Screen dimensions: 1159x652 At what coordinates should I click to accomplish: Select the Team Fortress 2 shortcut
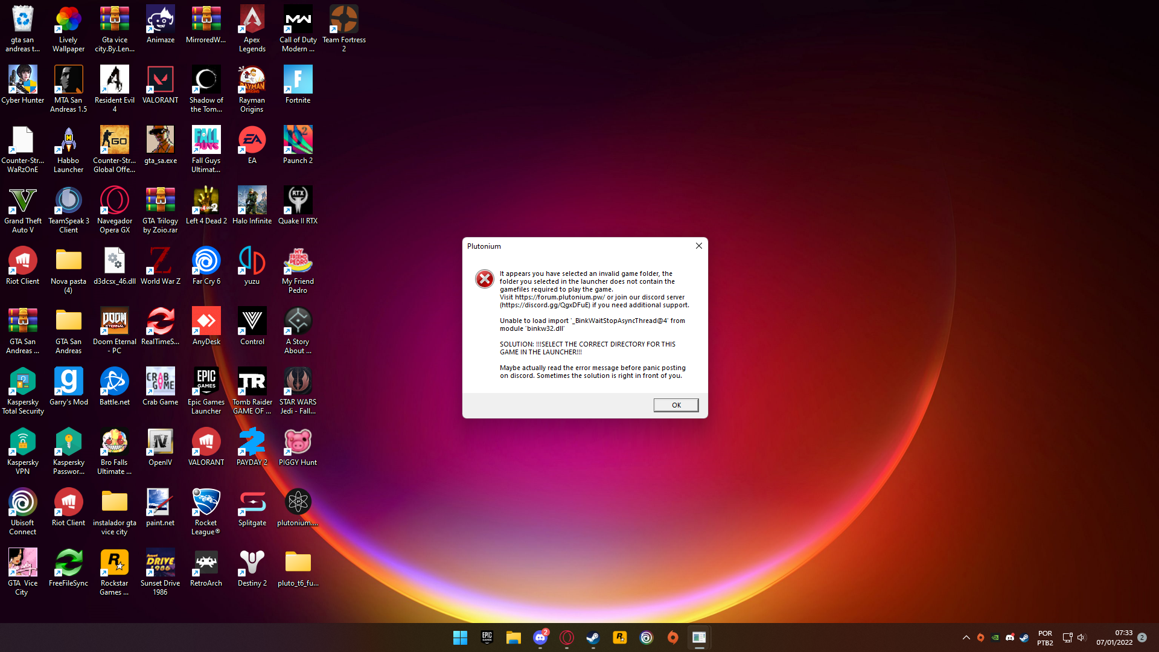click(x=344, y=29)
